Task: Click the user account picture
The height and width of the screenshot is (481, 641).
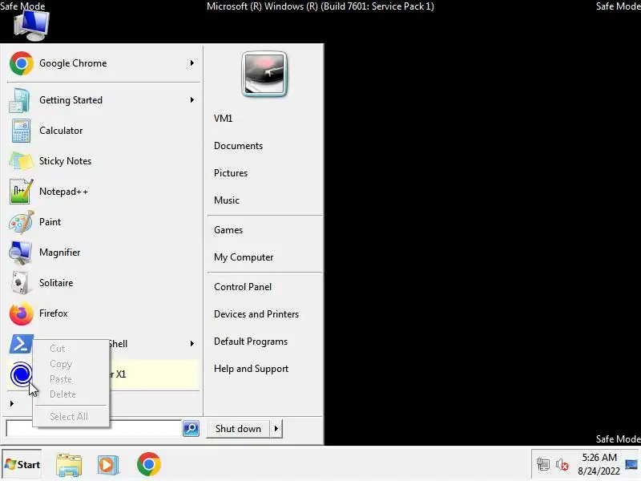Action: (264, 74)
